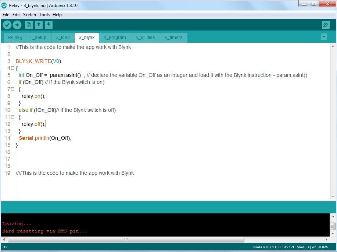The image size is (337, 252).
Task: Click line number 16 in the gutter
Action: coord(7,152)
